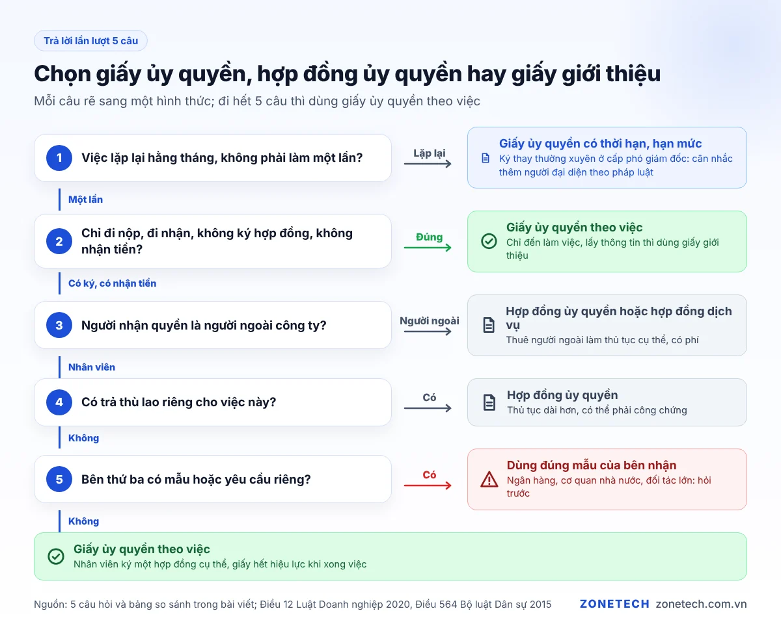Screen dimensions: 781x637
Task: Click the document icon beside 'Thủ tục dài hơn, có thể phải công chứng'
Action: point(489,402)
